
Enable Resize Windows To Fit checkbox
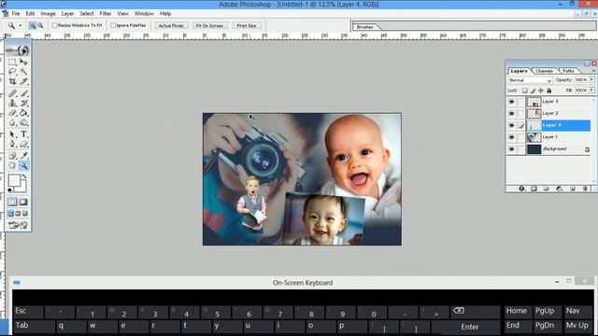click(x=55, y=25)
